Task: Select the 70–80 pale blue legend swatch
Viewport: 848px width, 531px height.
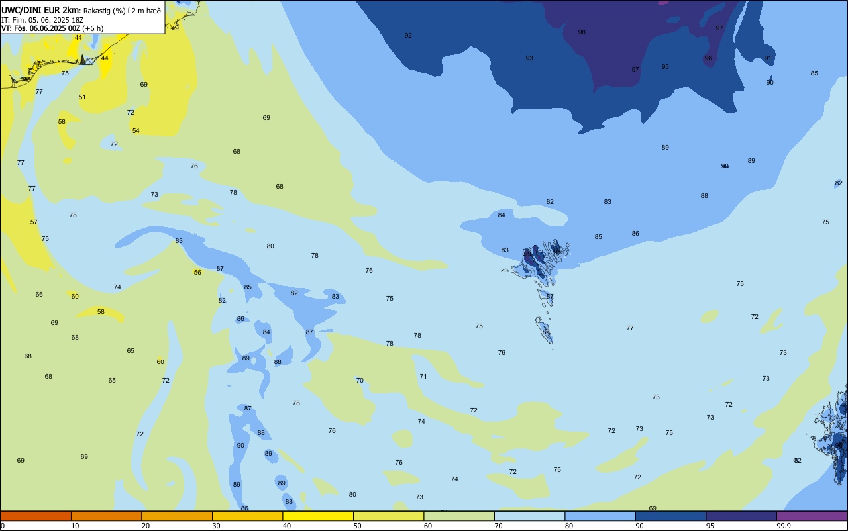Action: [529, 516]
